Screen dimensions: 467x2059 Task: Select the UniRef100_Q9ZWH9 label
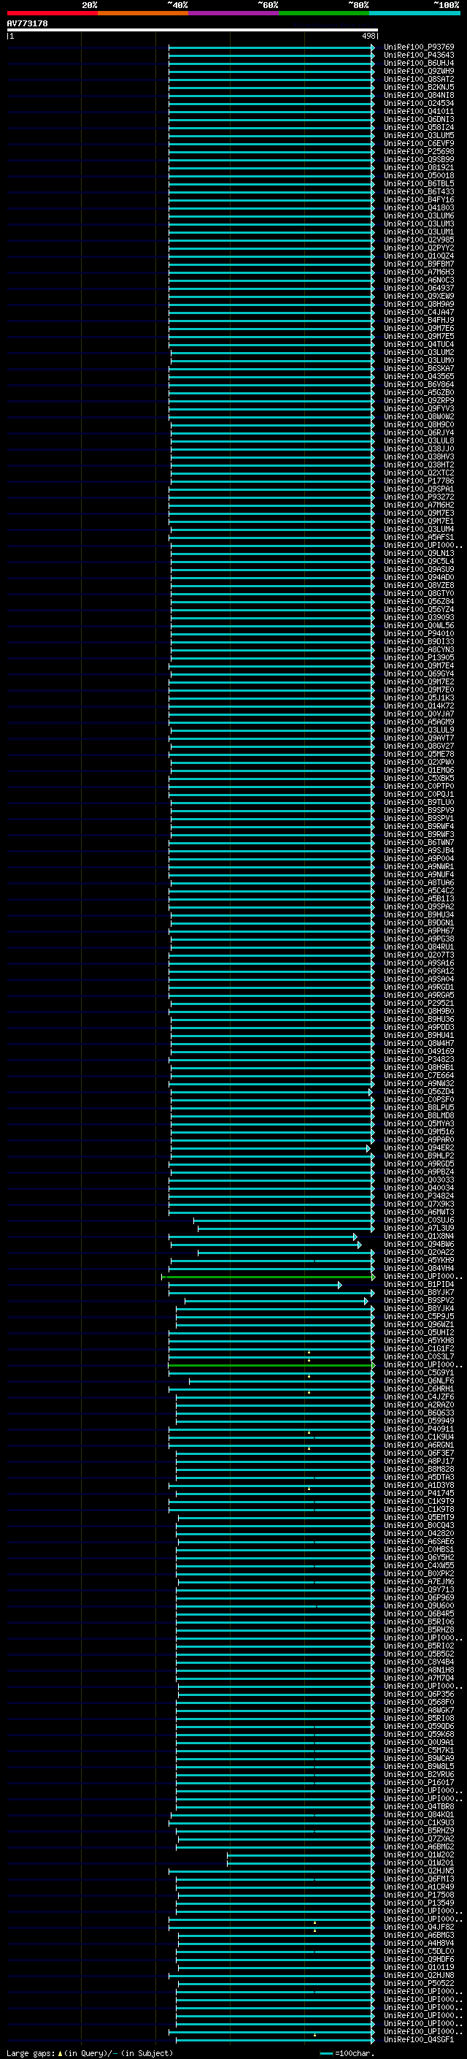click(418, 71)
